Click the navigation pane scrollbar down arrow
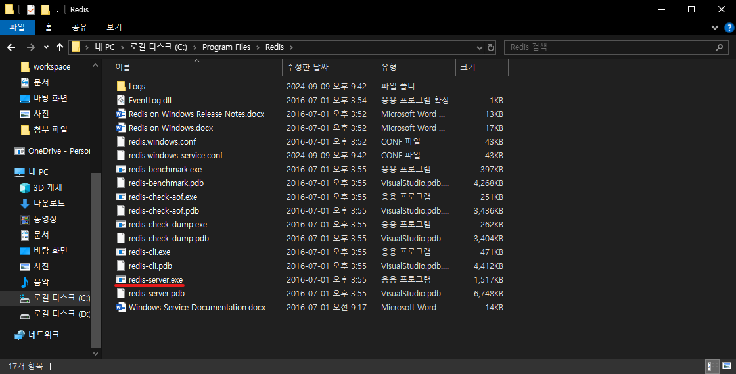 (x=96, y=354)
